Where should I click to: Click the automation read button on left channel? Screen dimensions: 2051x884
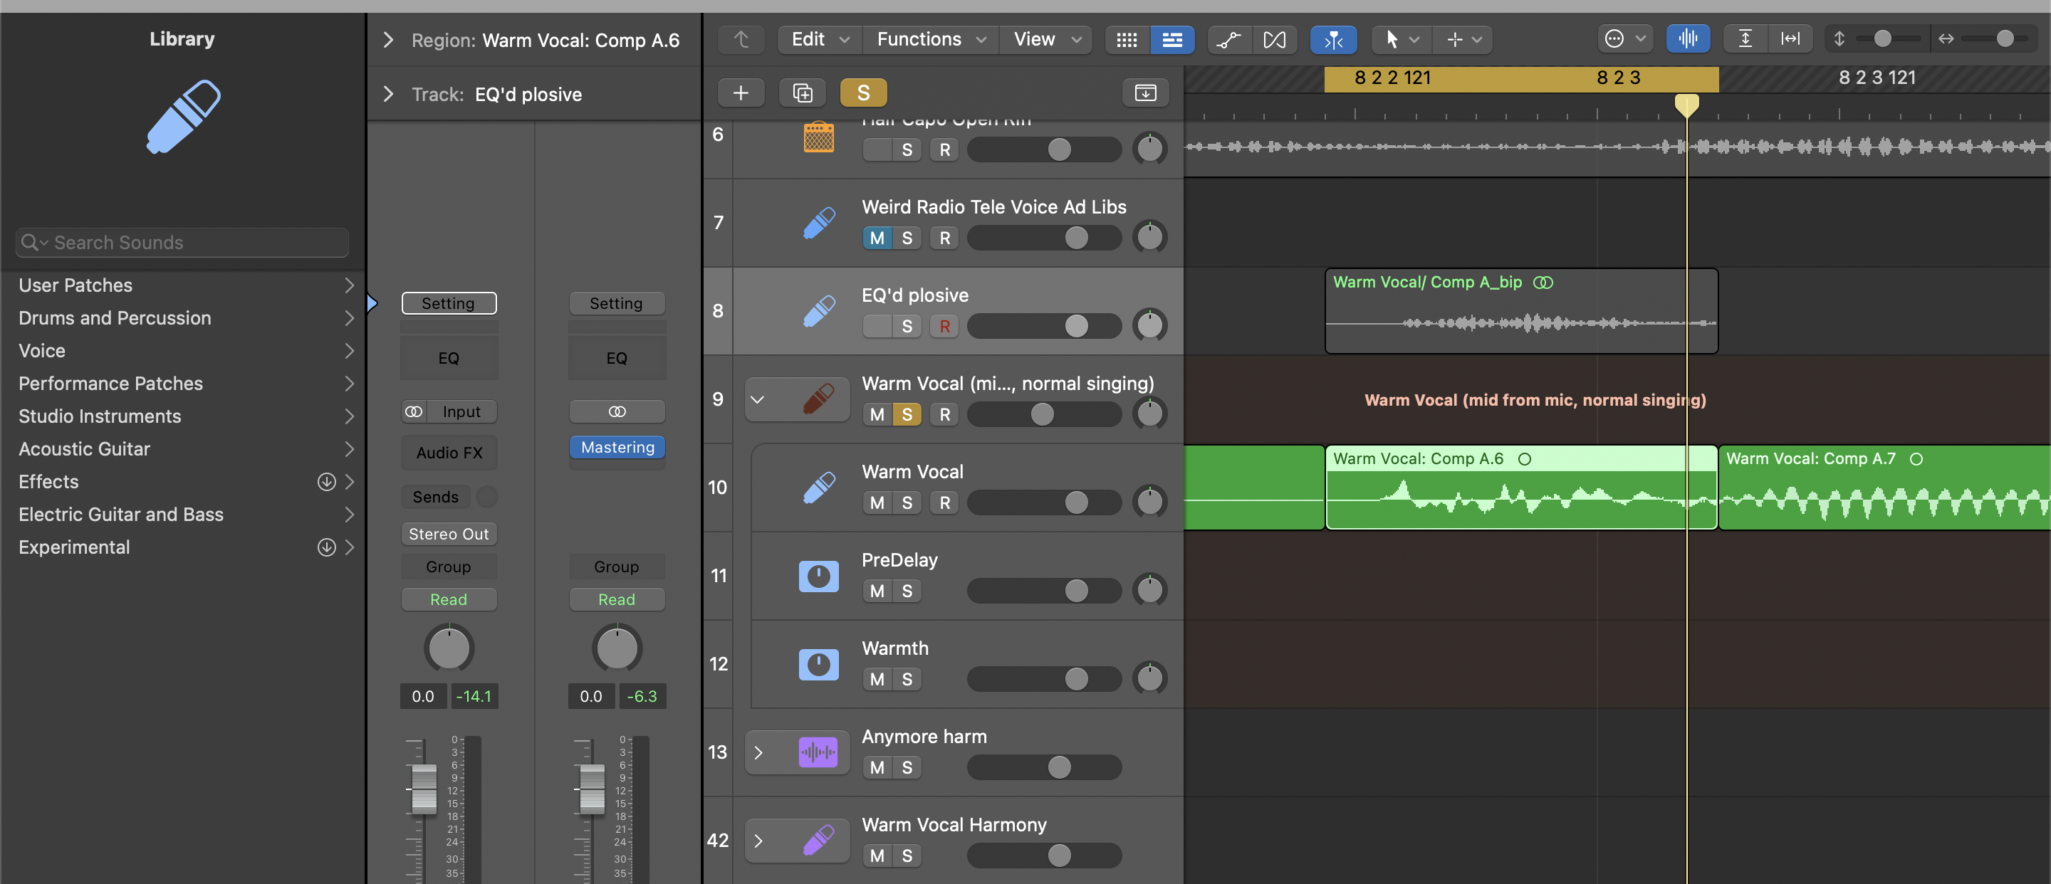click(x=447, y=599)
